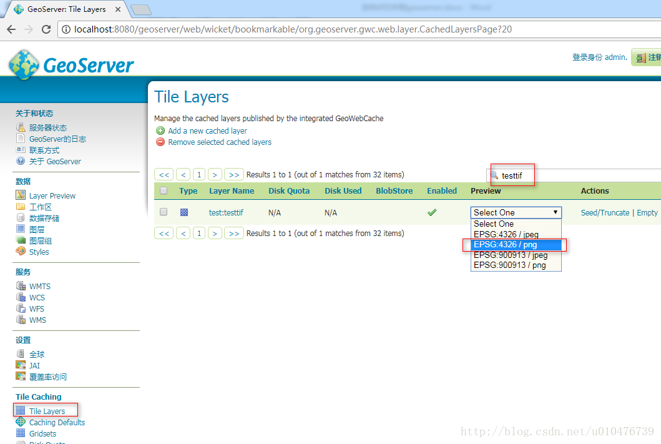Click the WMS service icon
Viewport: 661px width, 444px height.
click(x=21, y=320)
